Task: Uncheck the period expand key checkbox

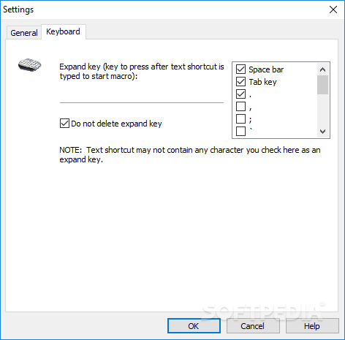Action: pos(240,94)
